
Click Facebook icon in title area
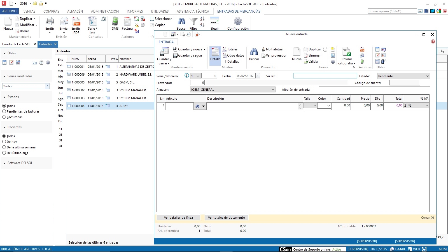coord(426,11)
